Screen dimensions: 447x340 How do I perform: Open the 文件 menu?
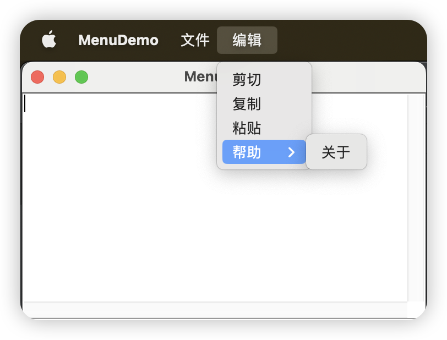click(x=195, y=40)
